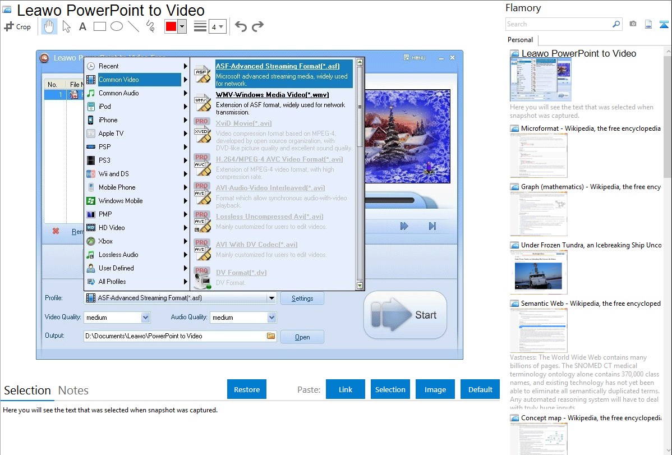672x455 pixels.
Task: Select All Profiles category
Action: coord(137,282)
